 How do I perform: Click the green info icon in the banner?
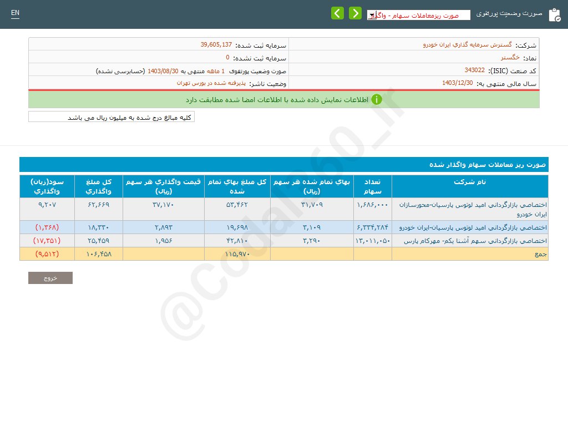point(377,100)
